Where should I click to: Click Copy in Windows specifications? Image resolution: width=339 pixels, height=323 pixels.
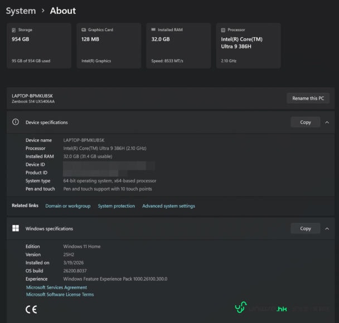tap(306, 228)
